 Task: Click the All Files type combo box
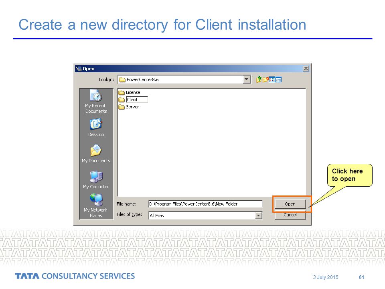(205, 216)
